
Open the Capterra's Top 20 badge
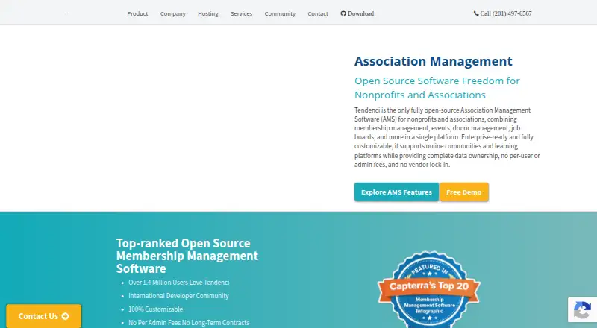429,289
